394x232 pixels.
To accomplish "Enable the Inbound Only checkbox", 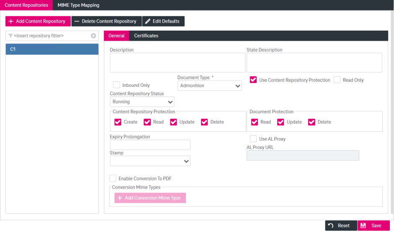I will tap(117, 85).
